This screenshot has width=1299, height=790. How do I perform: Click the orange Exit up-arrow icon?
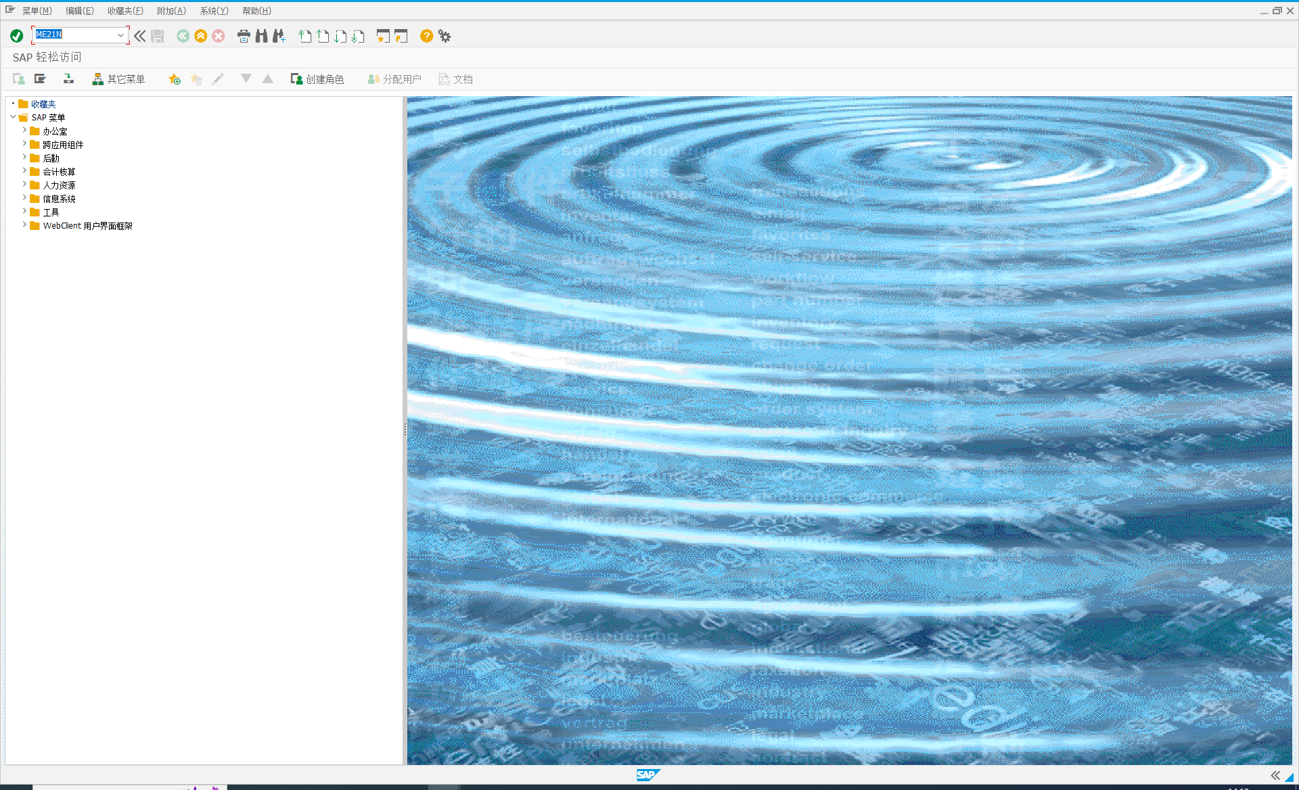(x=200, y=36)
